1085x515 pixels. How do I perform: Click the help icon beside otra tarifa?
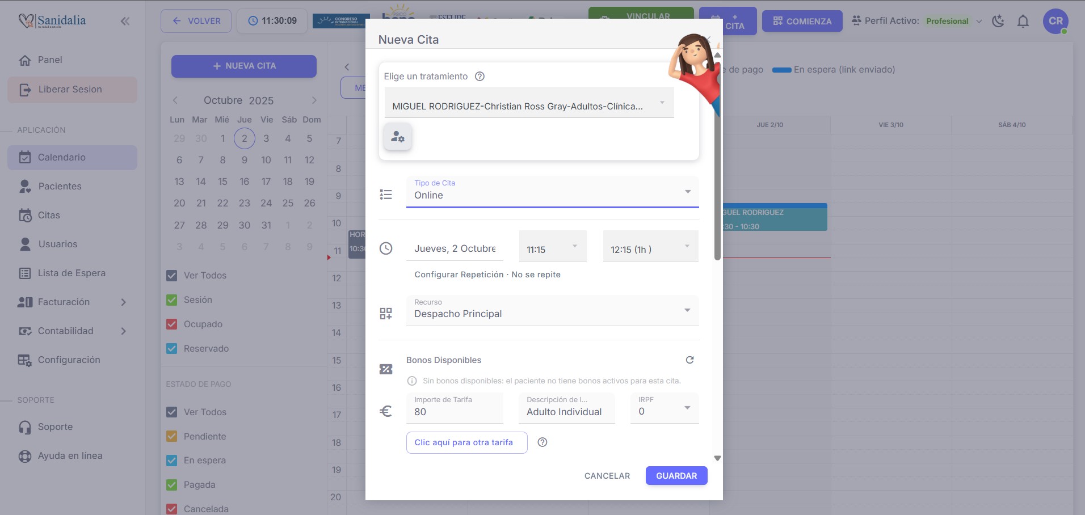[542, 442]
